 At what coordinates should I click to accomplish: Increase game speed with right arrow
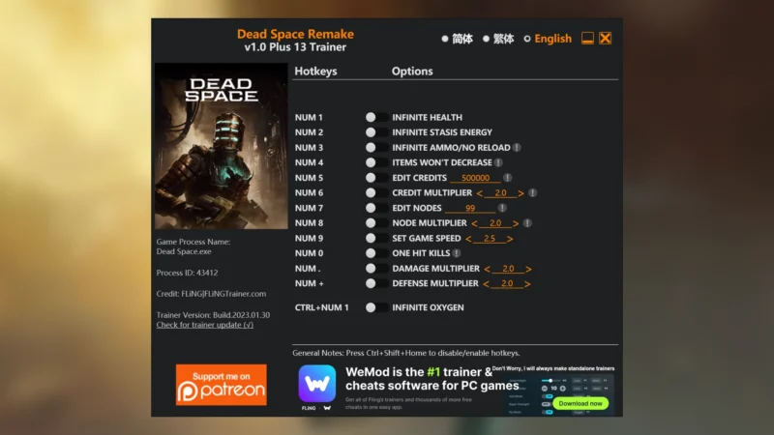[x=510, y=239]
